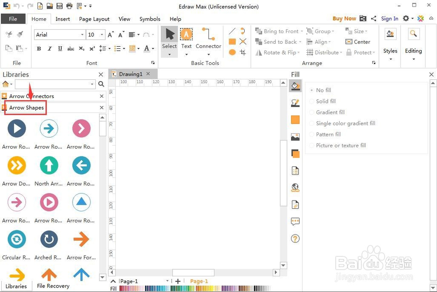Viewport: 437px width, 292px height.
Task: Open the Line style panel
Action: click(x=295, y=103)
